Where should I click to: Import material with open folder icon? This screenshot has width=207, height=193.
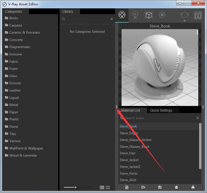click(143, 187)
